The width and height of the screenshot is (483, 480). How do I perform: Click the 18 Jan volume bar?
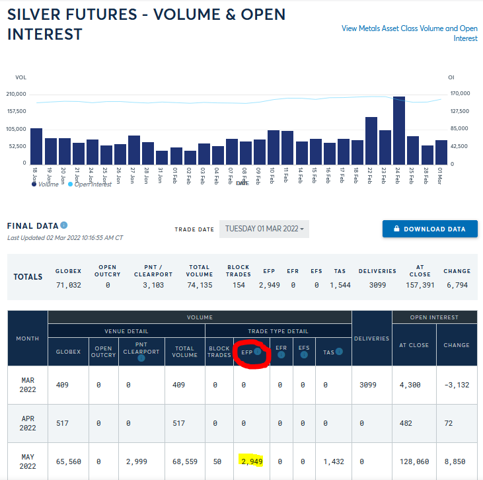click(x=36, y=146)
